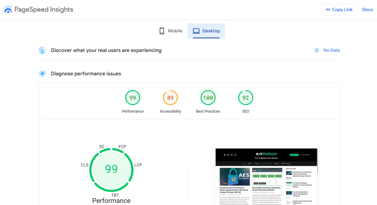Open the PageSpeed Insights home title

(x=43, y=9)
